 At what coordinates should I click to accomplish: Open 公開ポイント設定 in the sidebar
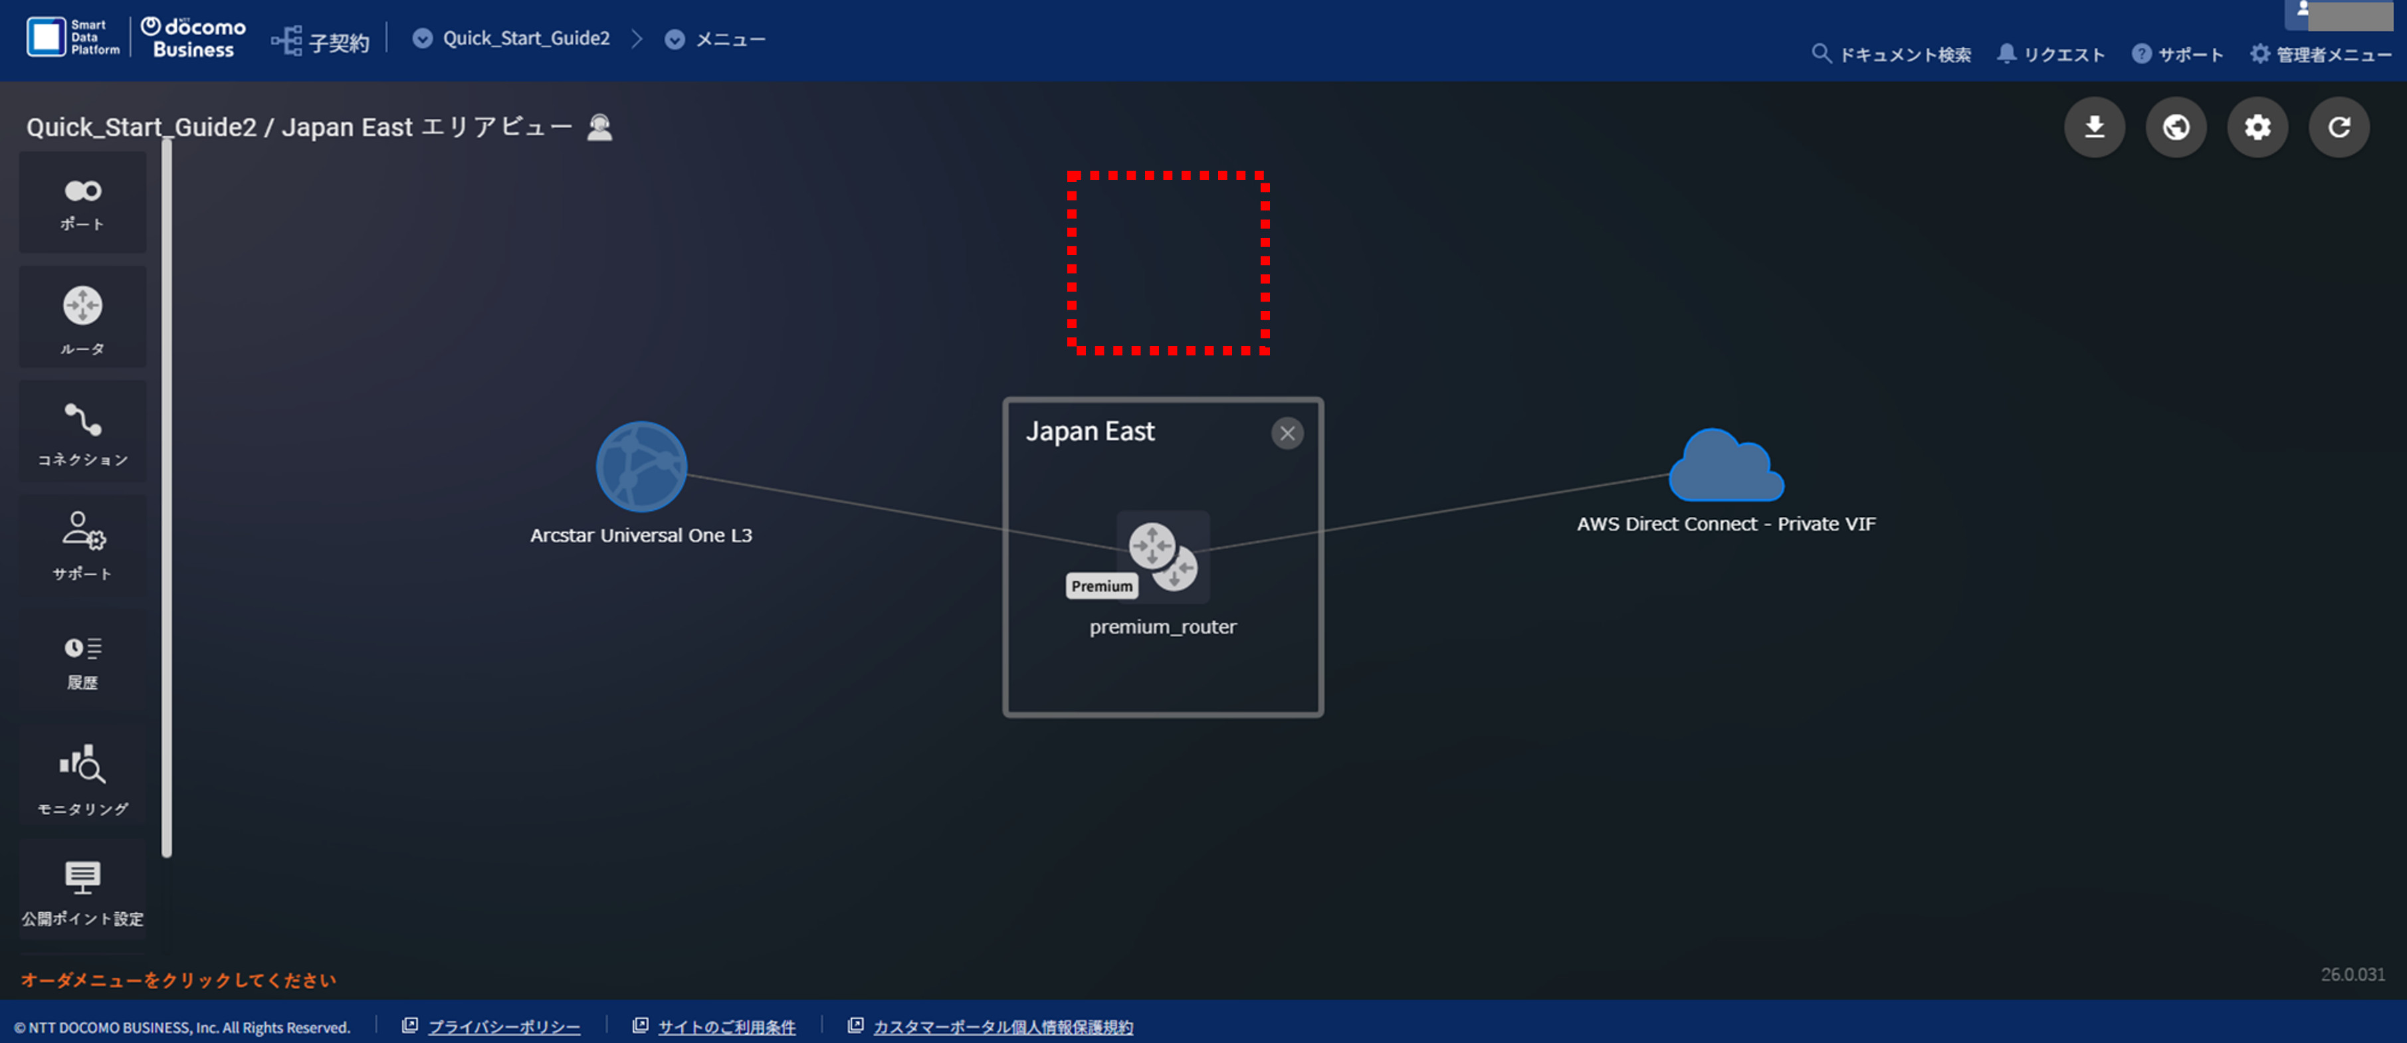coord(83,893)
